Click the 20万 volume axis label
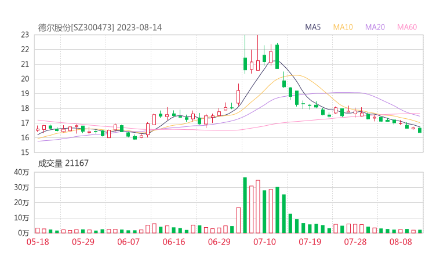This screenshot has width=429, height=255. tap(21, 203)
